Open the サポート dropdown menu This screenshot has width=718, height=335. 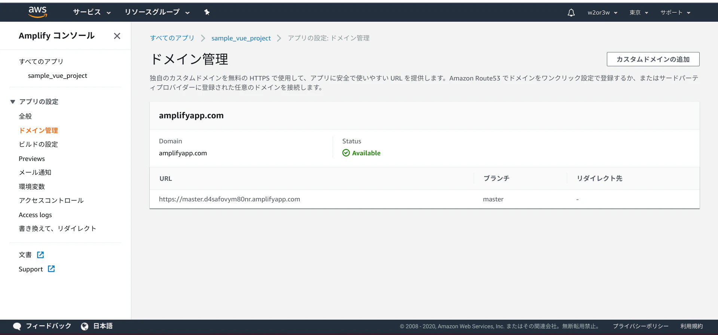tap(675, 13)
